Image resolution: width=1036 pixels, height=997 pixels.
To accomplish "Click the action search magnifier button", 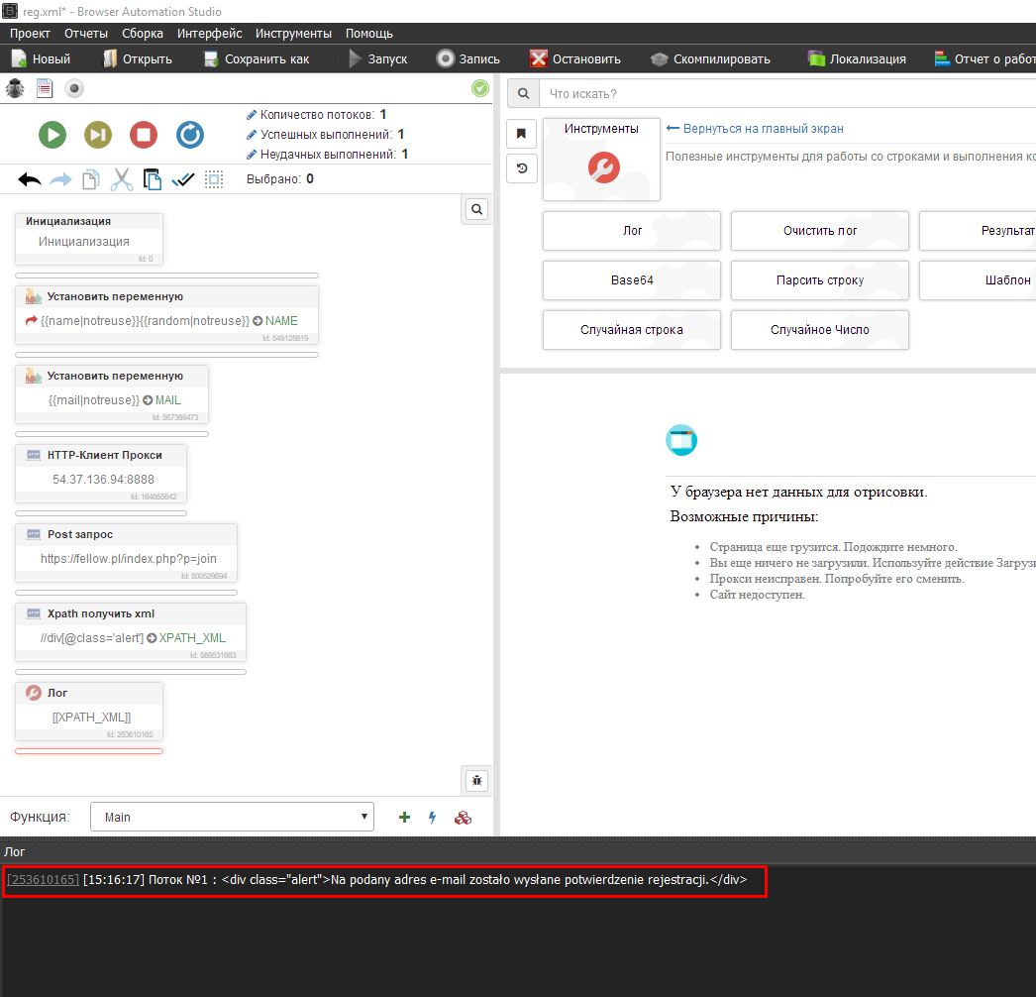I will pos(523,93).
